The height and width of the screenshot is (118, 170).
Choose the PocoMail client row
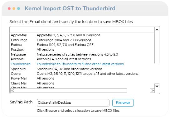pyautogui.click(x=82, y=59)
